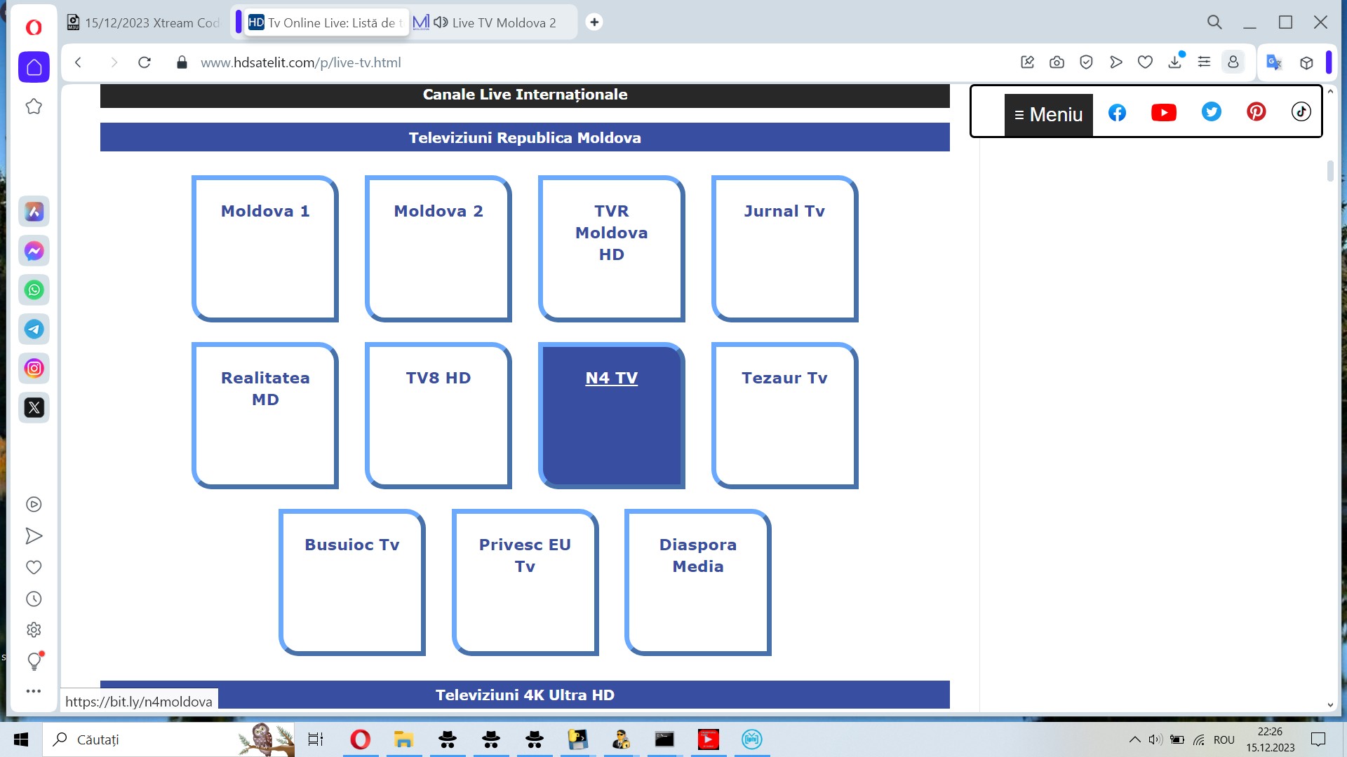Image resolution: width=1347 pixels, height=757 pixels.
Task: Open a new tab with plus button
Action: (594, 22)
